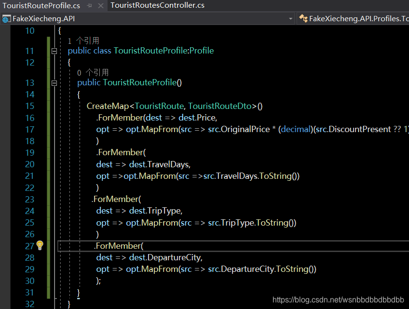
Task: Click src.DepartureCity.ToString() on line 29
Action: (x=261, y=269)
